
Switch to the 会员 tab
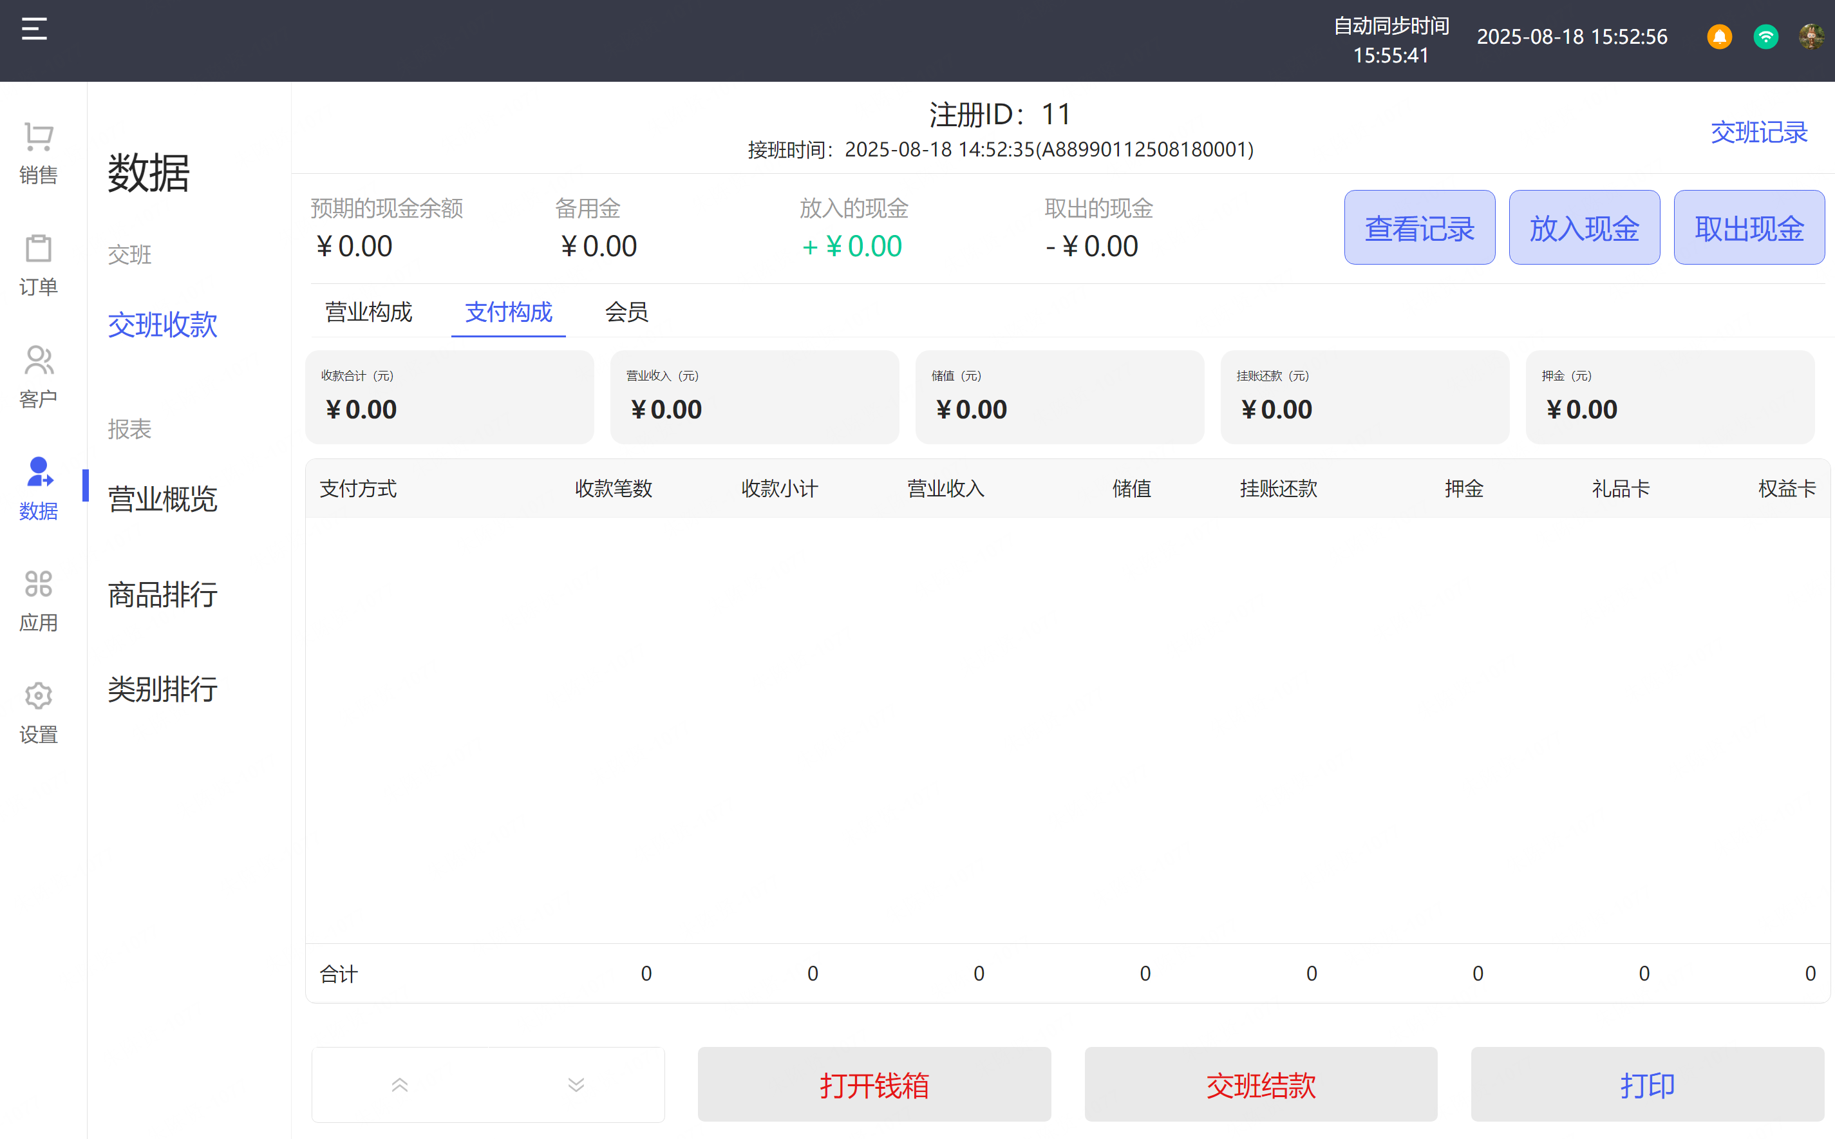pyautogui.click(x=626, y=312)
